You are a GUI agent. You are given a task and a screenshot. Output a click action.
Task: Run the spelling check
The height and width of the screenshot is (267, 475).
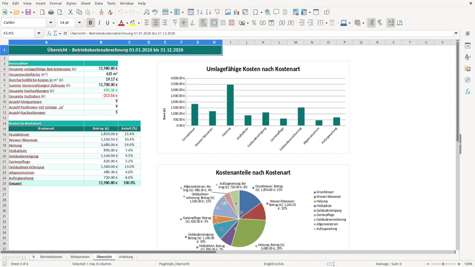[x=155, y=12]
